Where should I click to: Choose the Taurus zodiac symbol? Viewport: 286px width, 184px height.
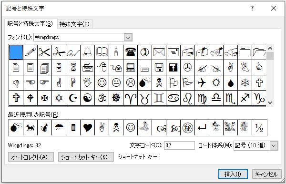coord(144,98)
